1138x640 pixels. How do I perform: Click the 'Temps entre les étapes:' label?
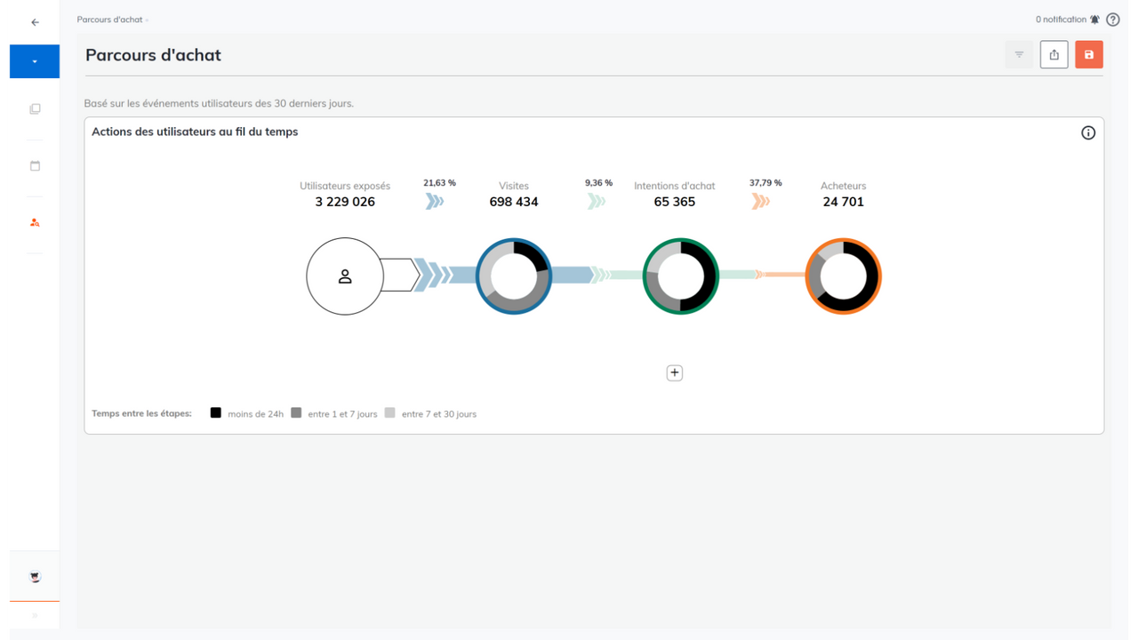(x=141, y=413)
